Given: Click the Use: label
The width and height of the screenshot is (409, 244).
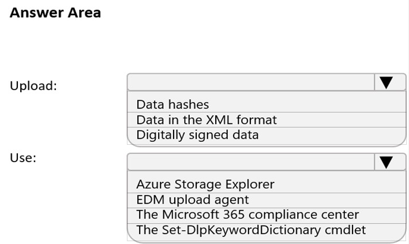Looking at the screenshot, I should pyautogui.click(x=23, y=157).
